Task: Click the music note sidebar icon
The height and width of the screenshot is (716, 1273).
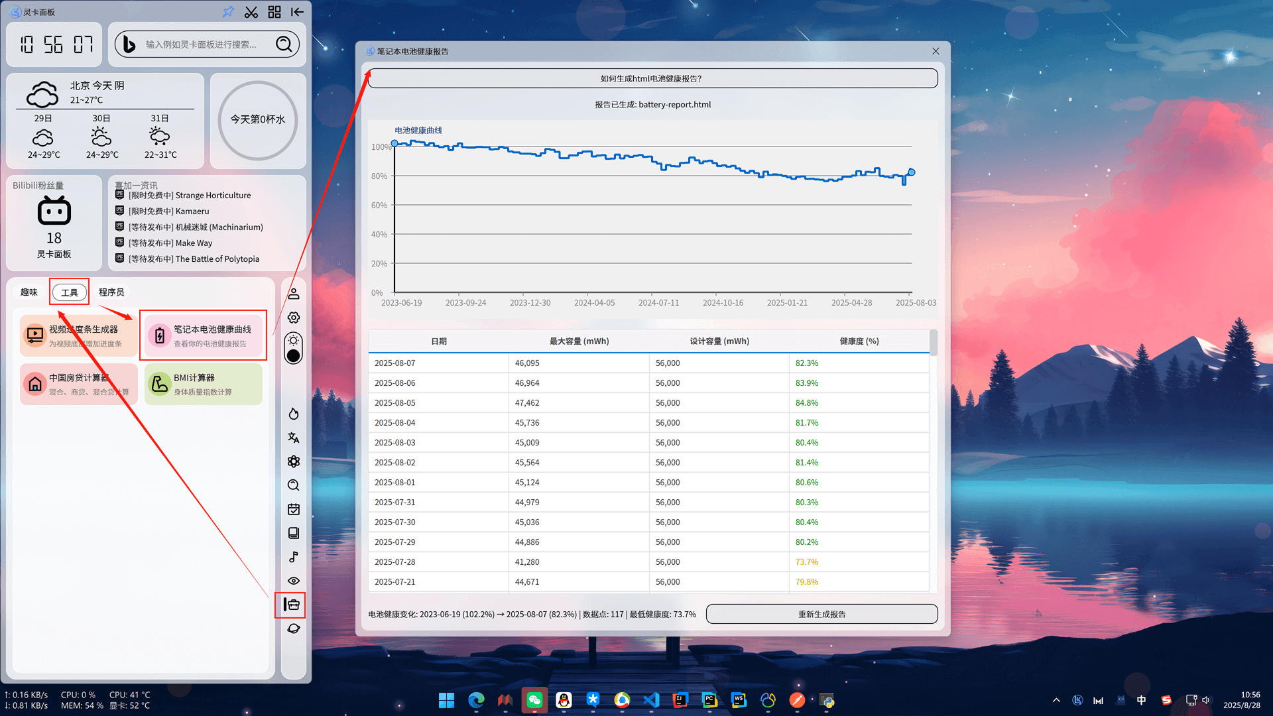Action: 294,557
